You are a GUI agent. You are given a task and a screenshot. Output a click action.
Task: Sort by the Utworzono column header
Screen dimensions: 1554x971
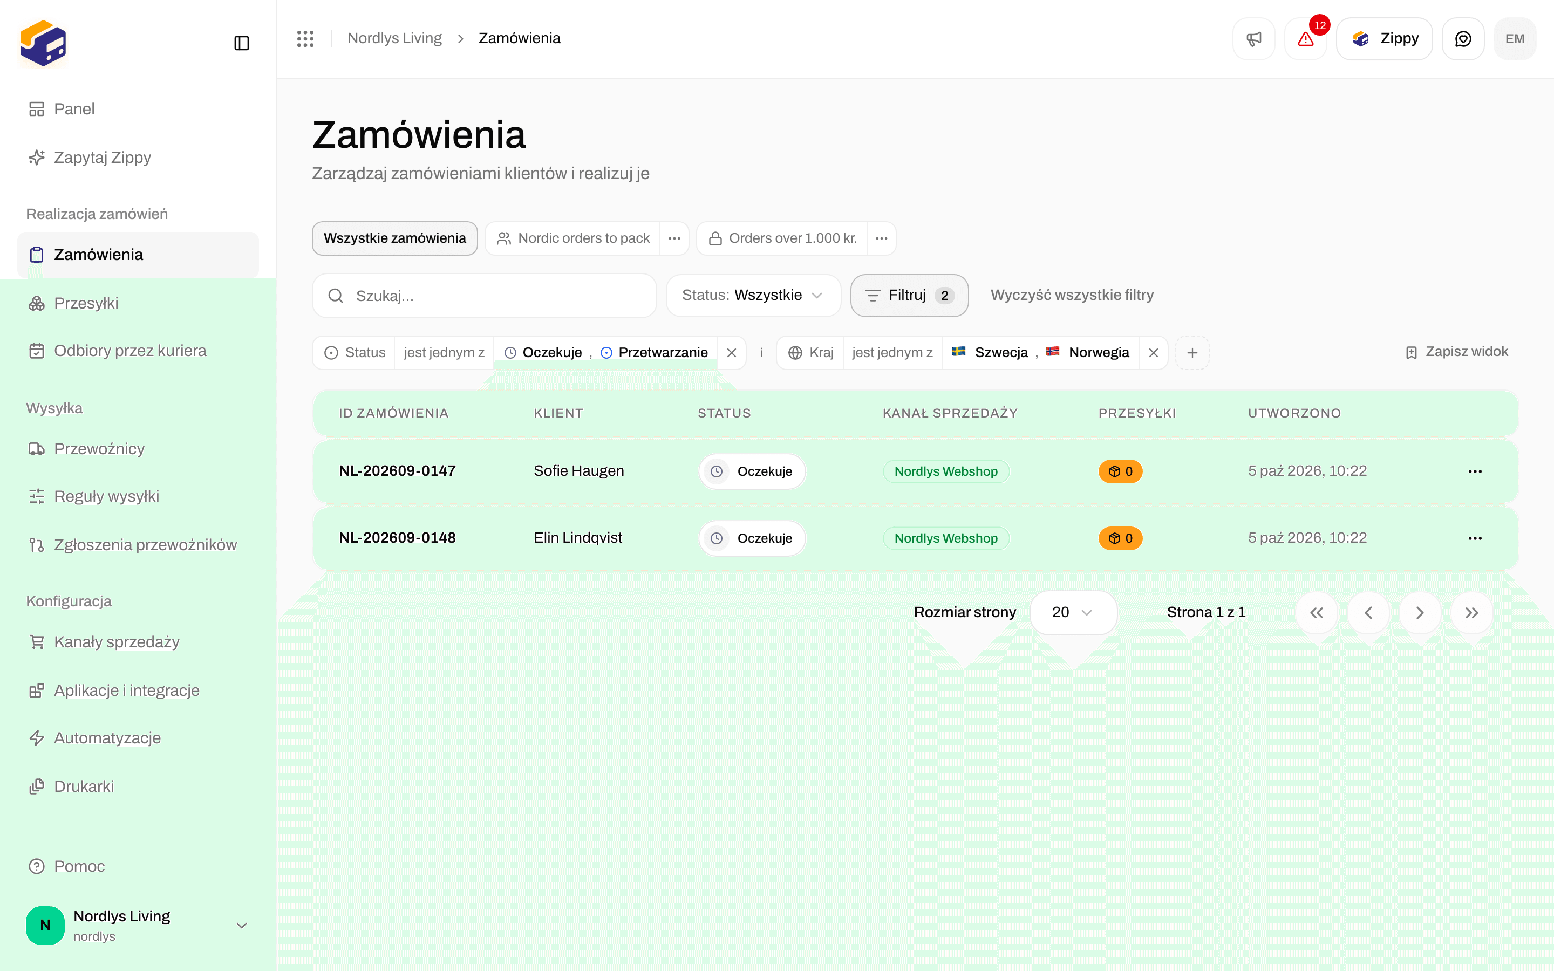point(1294,413)
